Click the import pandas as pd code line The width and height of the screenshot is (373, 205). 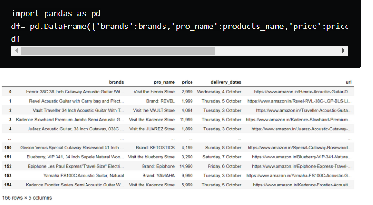click(x=56, y=14)
